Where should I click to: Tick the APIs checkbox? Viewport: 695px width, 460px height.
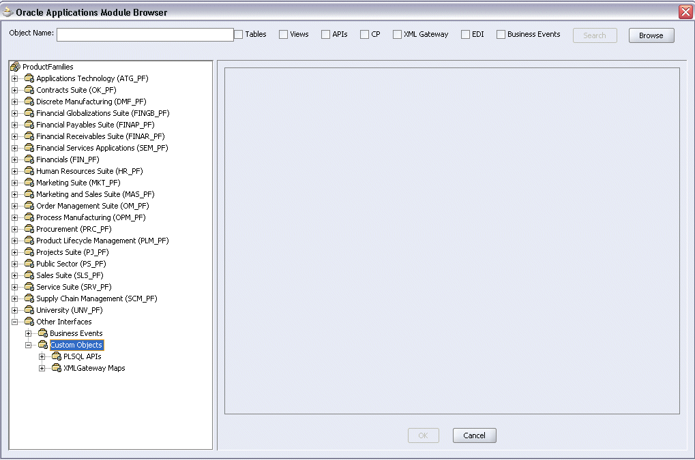tap(326, 35)
